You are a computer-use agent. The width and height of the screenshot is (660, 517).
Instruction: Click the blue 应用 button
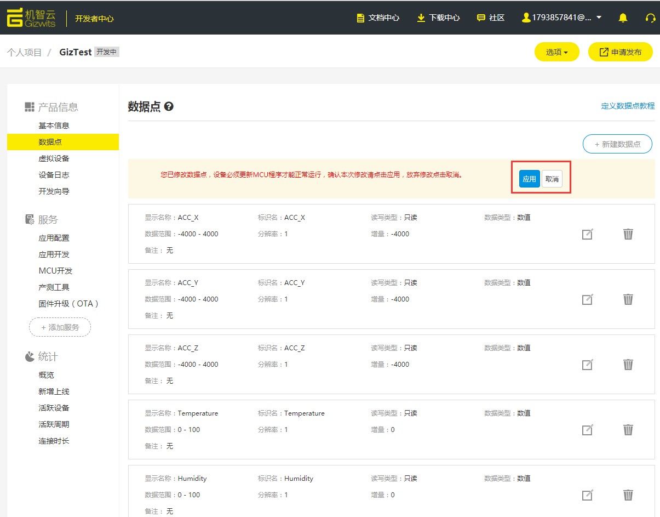click(529, 179)
